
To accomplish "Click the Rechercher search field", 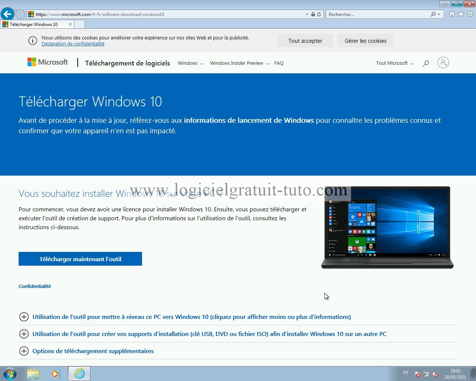I will click(378, 14).
